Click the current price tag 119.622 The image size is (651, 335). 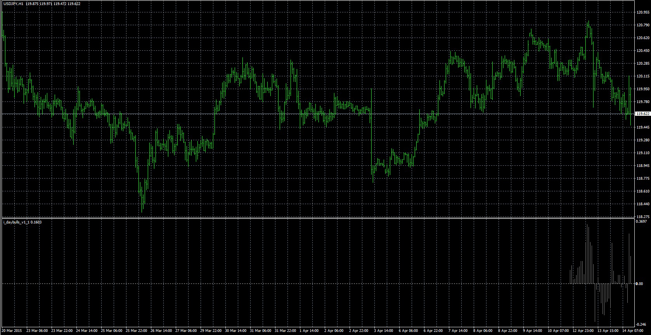[643, 114]
